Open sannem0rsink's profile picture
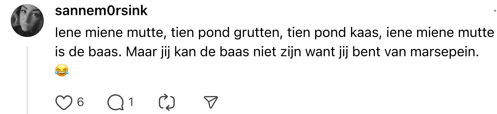This screenshot has width=497, height=114. pyautogui.click(x=27, y=21)
